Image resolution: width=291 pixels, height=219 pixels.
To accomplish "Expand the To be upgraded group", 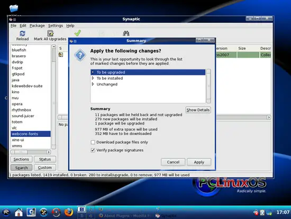I will coord(93,72).
